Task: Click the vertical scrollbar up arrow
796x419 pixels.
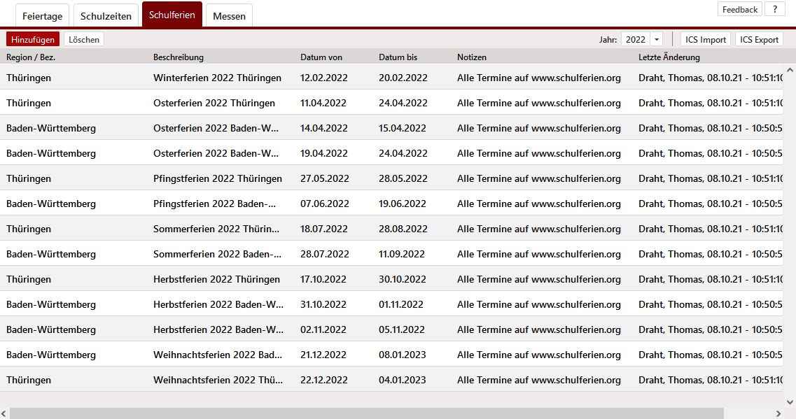Action: coord(790,71)
